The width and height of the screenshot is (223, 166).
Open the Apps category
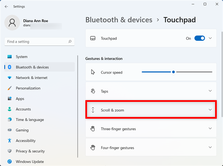pyautogui.click(x=40, y=98)
